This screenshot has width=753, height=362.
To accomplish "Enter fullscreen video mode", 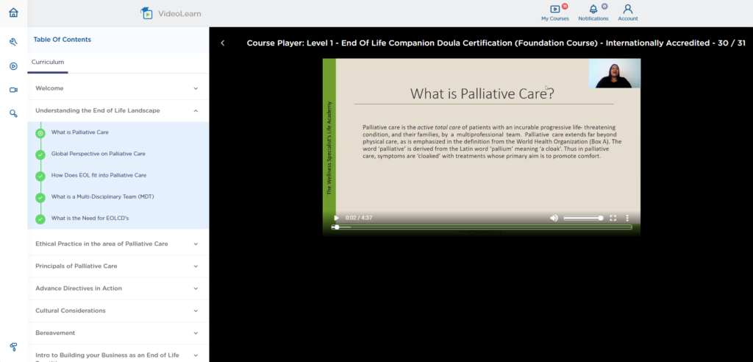I will 613,218.
